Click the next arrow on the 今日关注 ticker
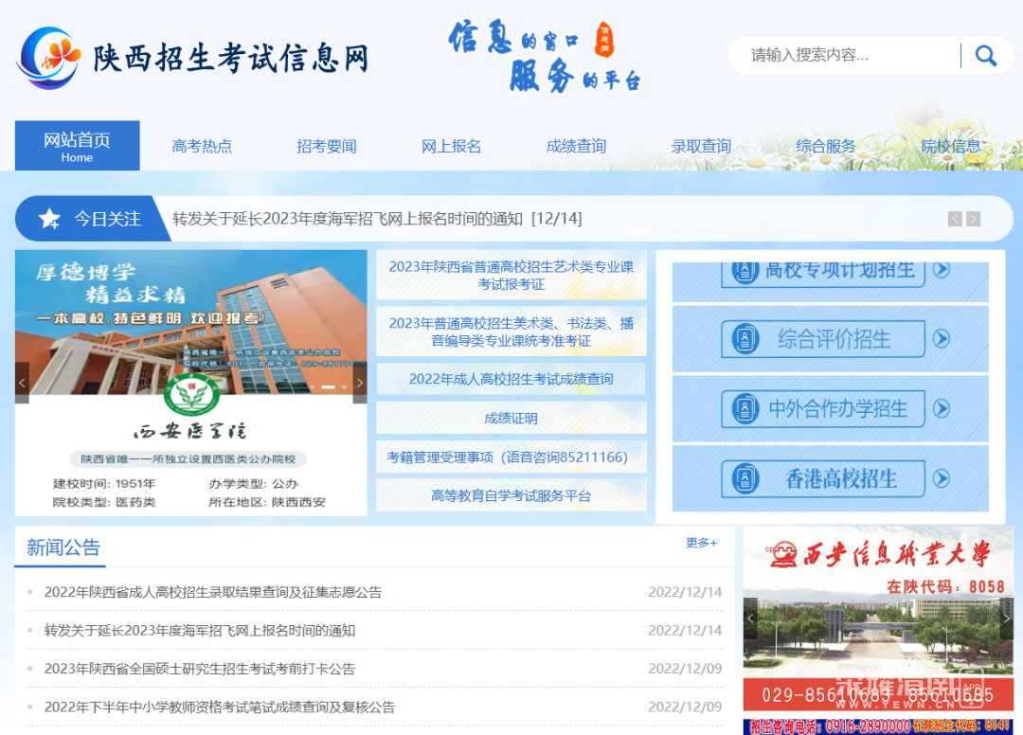Image resolution: width=1023 pixels, height=735 pixels. (973, 219)
